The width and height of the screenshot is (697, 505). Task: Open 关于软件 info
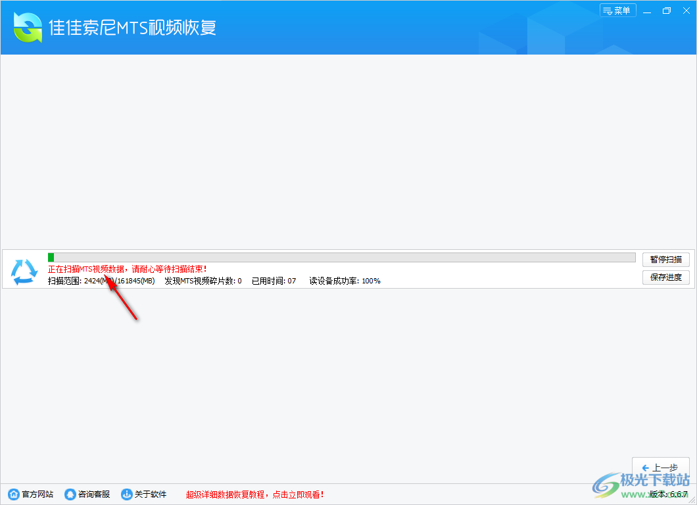(x=150, y=494)
